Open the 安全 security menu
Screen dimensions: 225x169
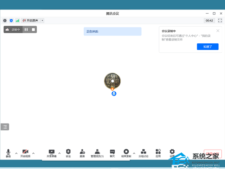point(68,153)
